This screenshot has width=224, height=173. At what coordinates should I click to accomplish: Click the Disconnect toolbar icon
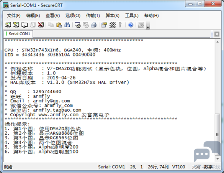point(41,25)
